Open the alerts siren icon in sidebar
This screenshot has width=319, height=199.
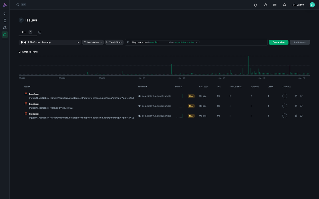point(5,27)
